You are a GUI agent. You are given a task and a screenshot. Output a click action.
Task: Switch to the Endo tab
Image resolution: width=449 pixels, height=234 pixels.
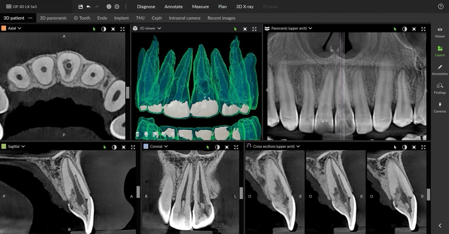point(102,18)
